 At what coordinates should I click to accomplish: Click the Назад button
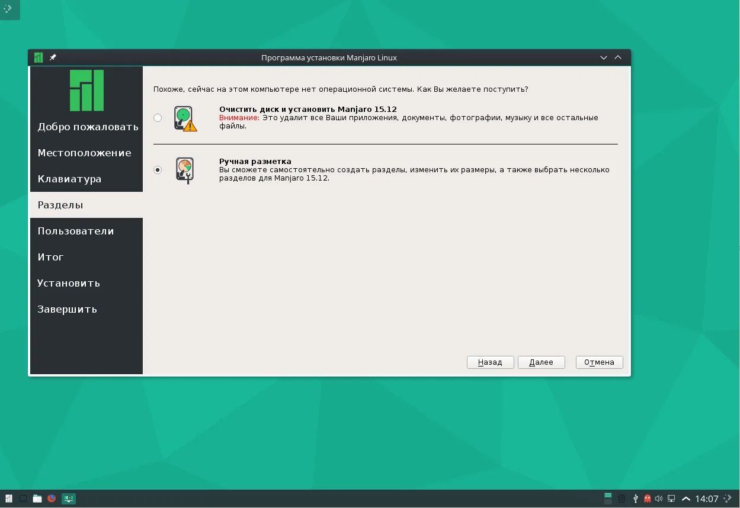click(x=490, y=362)
